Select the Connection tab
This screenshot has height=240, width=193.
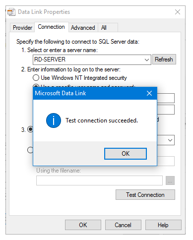pyautogui.click(x=51, y=27)
